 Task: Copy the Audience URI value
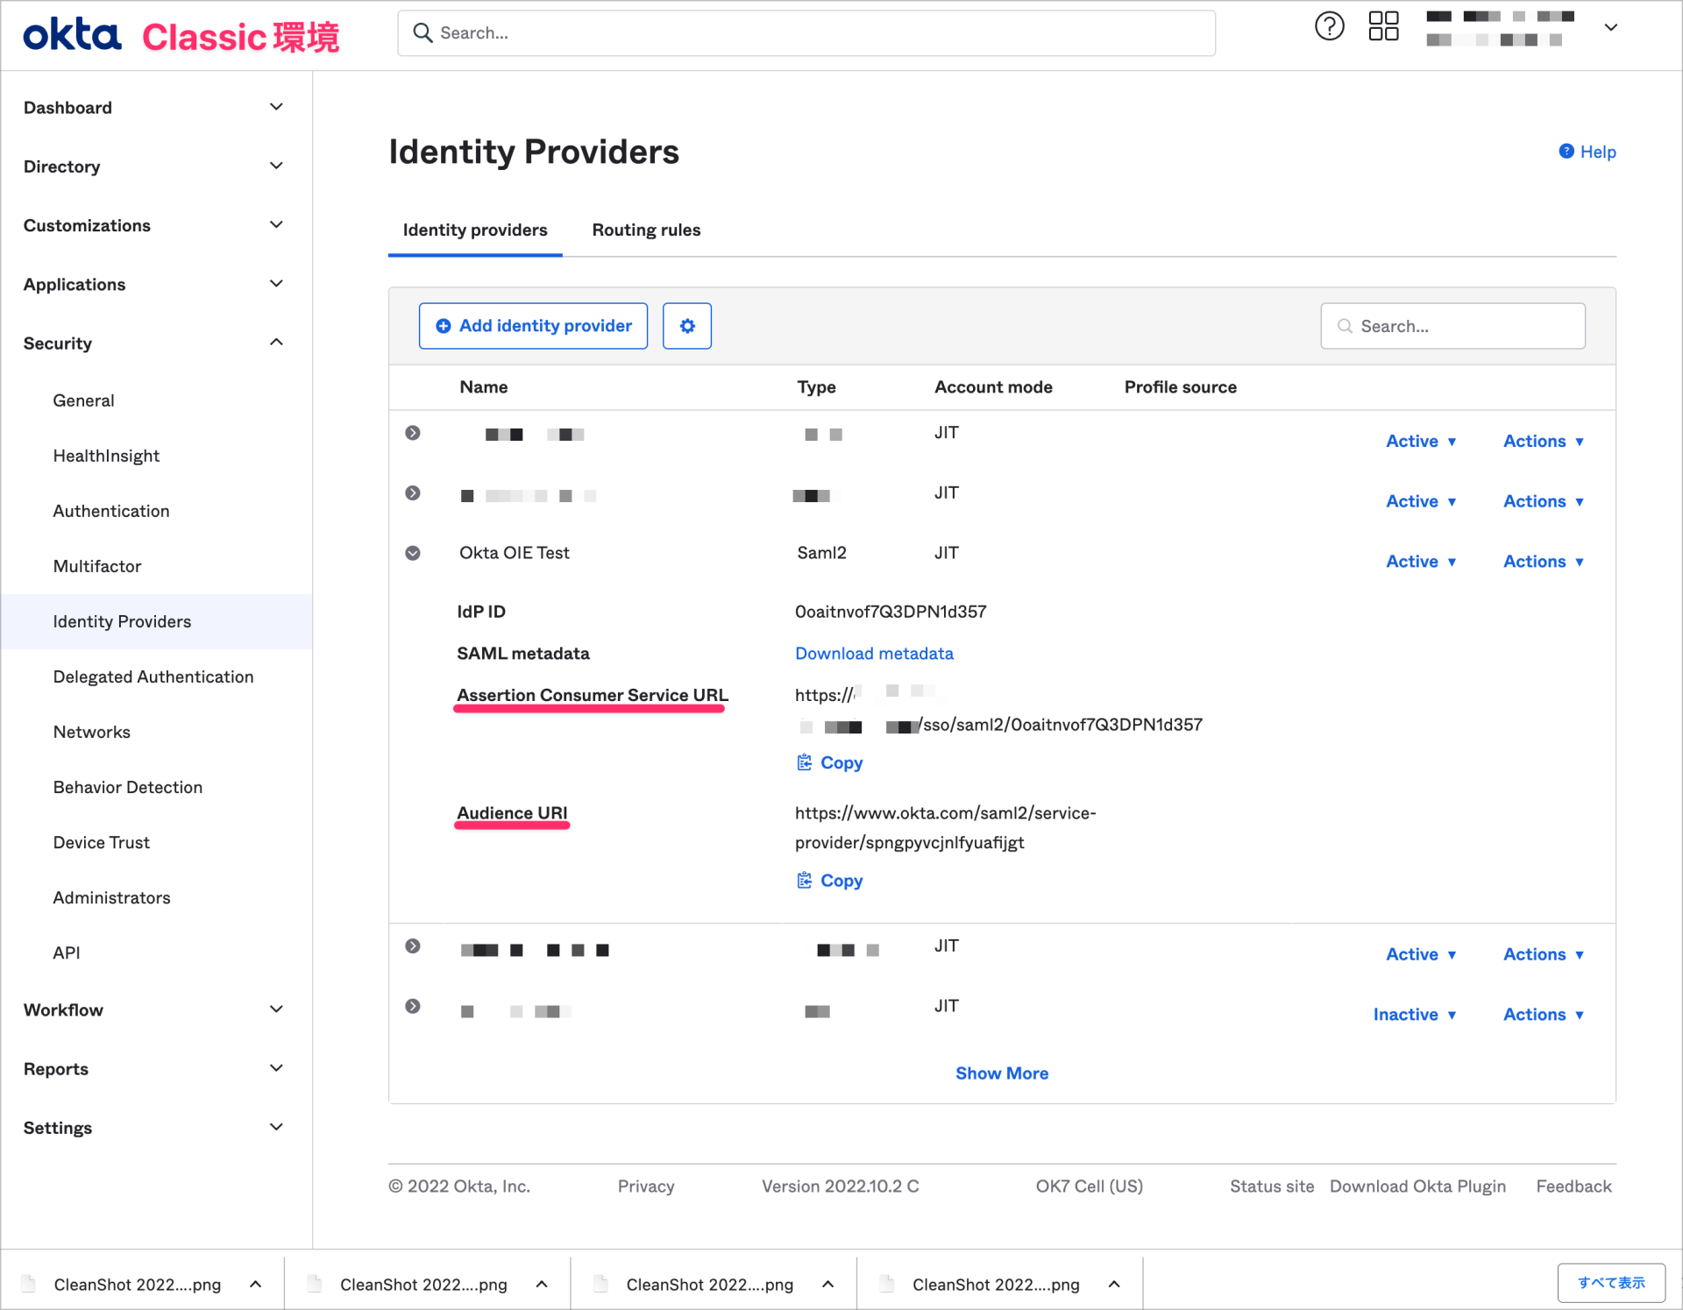(x=828, y=880)
